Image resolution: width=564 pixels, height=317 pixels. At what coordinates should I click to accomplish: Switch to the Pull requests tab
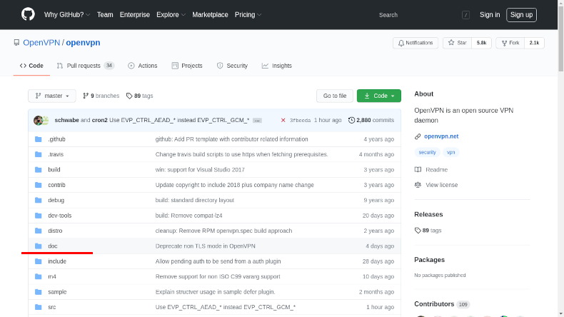click(85, 66)
